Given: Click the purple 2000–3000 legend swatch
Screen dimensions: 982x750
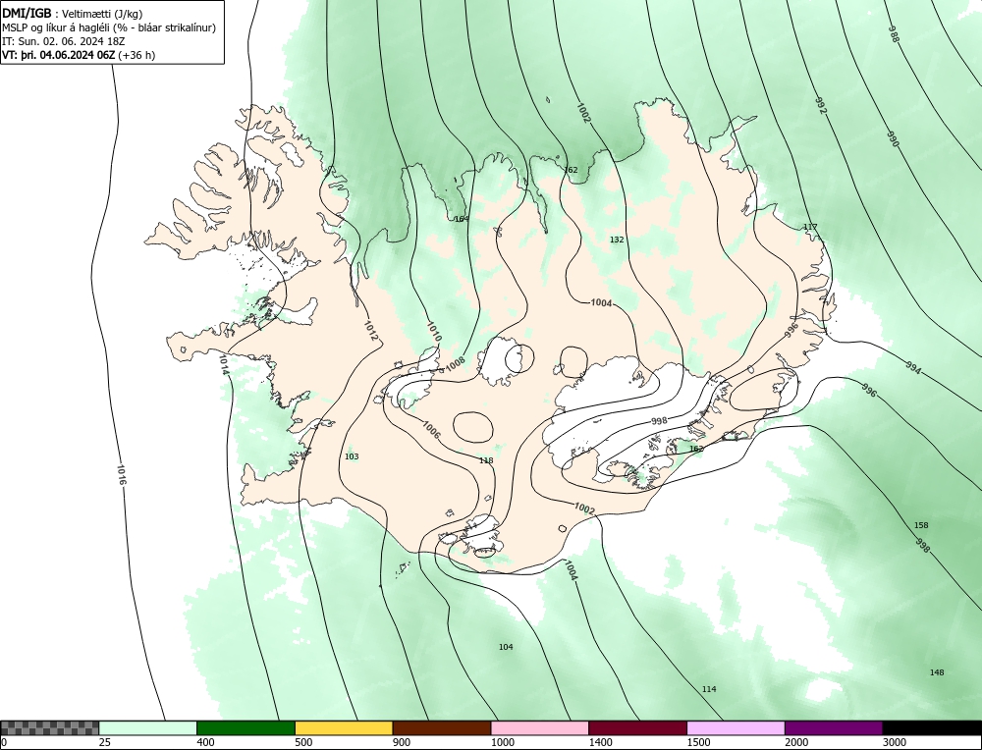Looking at the screenshot, I should tap(834, 728).
